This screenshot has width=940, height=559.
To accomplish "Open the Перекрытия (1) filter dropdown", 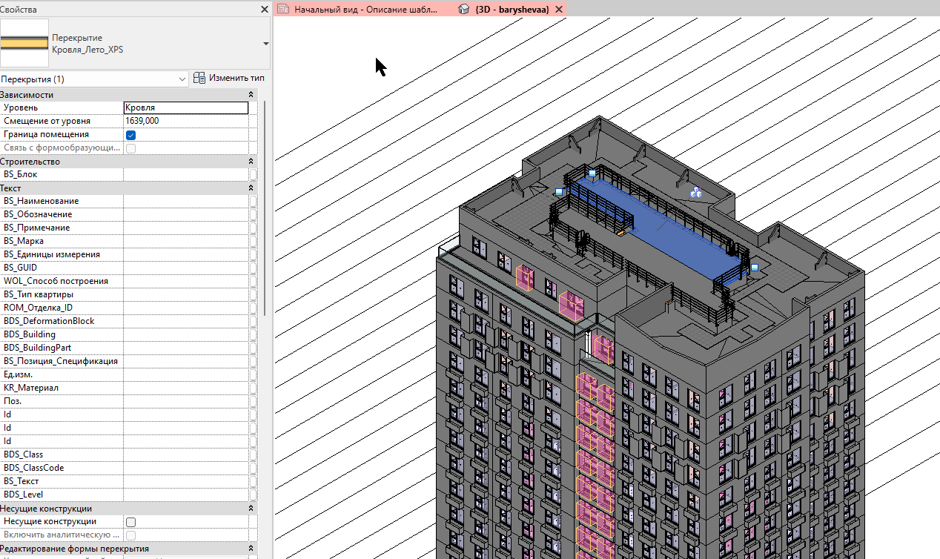I will coord(95,79).
